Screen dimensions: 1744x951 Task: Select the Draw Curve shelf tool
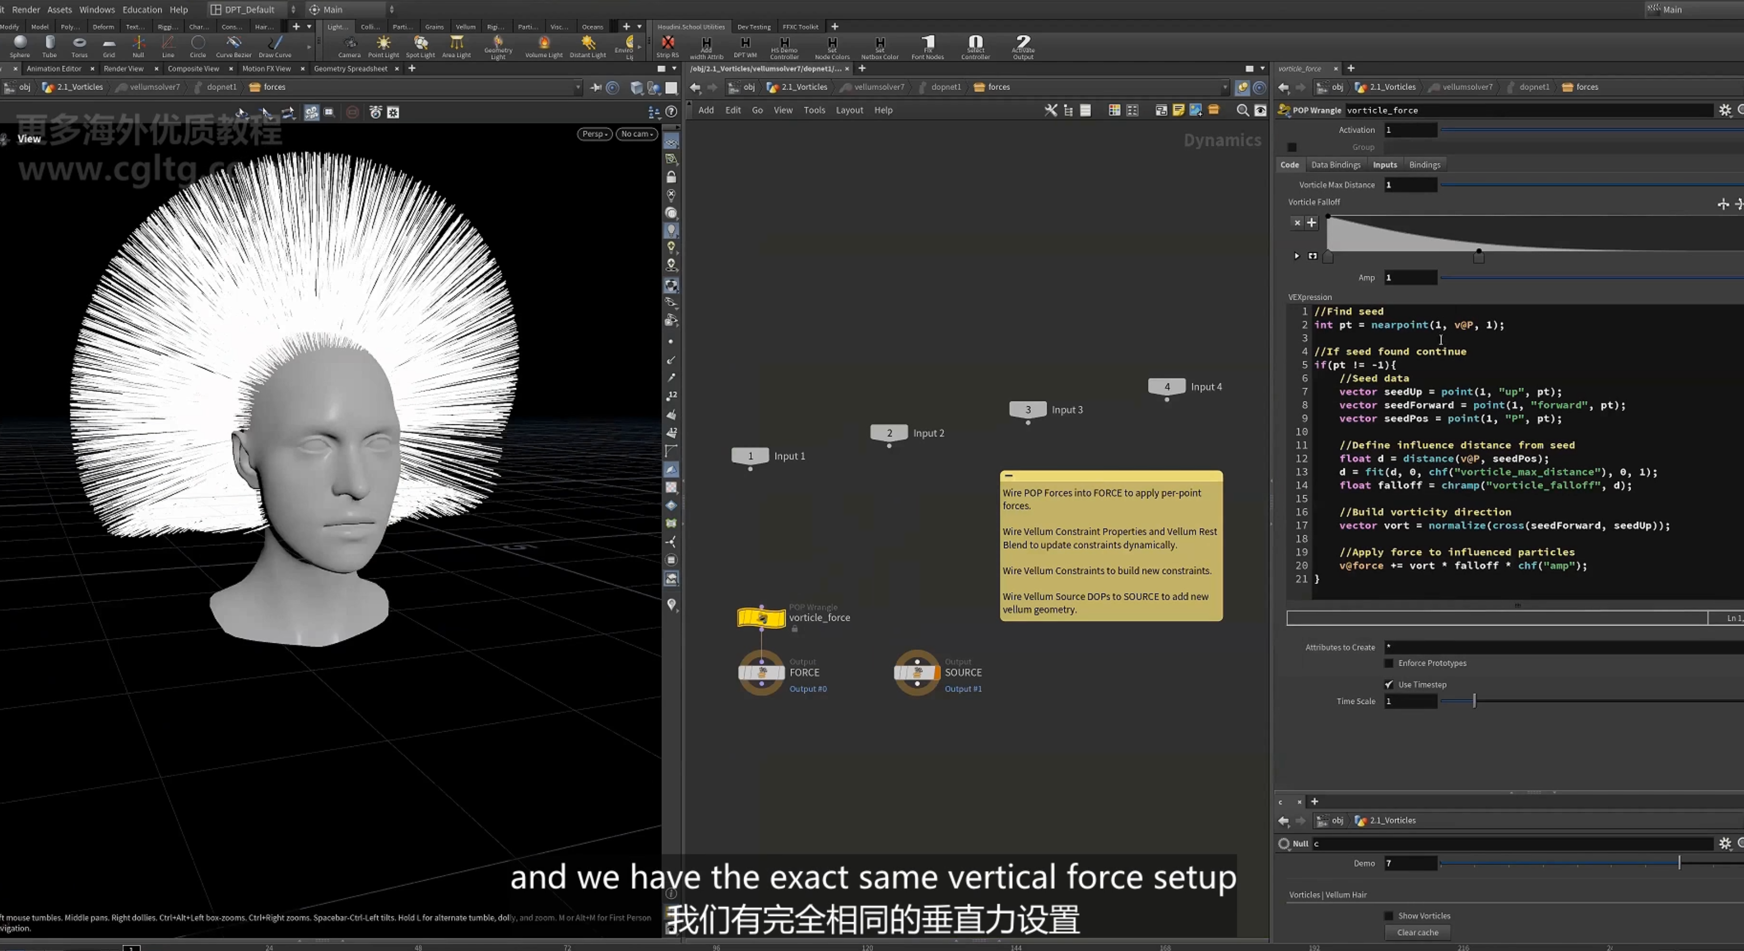pos(275,46)
